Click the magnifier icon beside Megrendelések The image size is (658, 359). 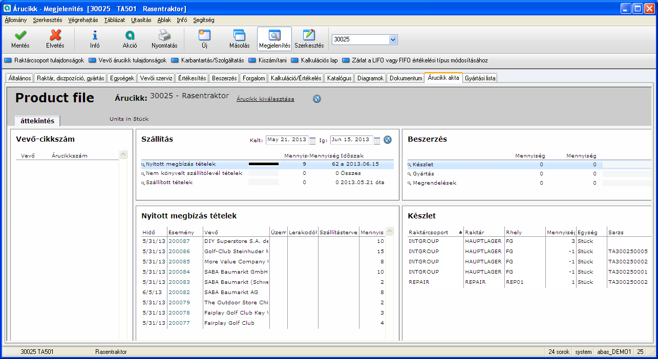[409, 183]
